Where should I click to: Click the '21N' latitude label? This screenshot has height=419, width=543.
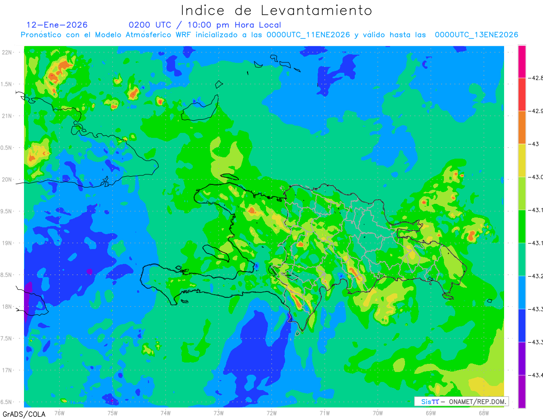[8, 116]
